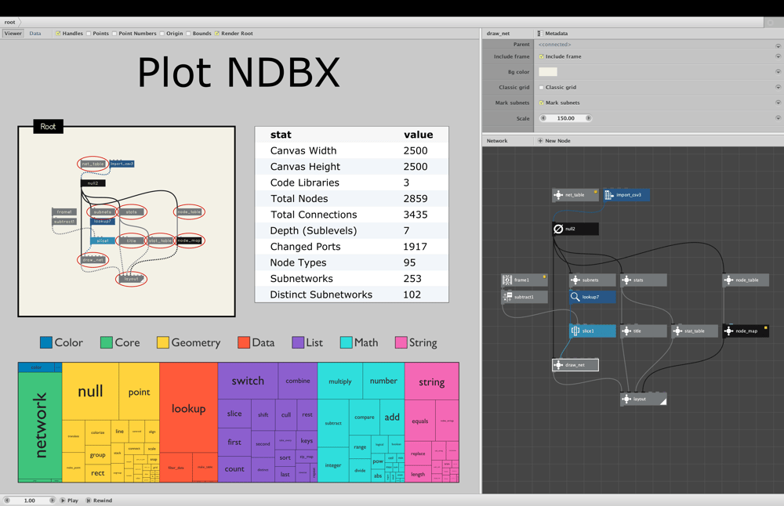Click the lookup block in the treemap
This screenshot has height=506, width=784.
188,408
